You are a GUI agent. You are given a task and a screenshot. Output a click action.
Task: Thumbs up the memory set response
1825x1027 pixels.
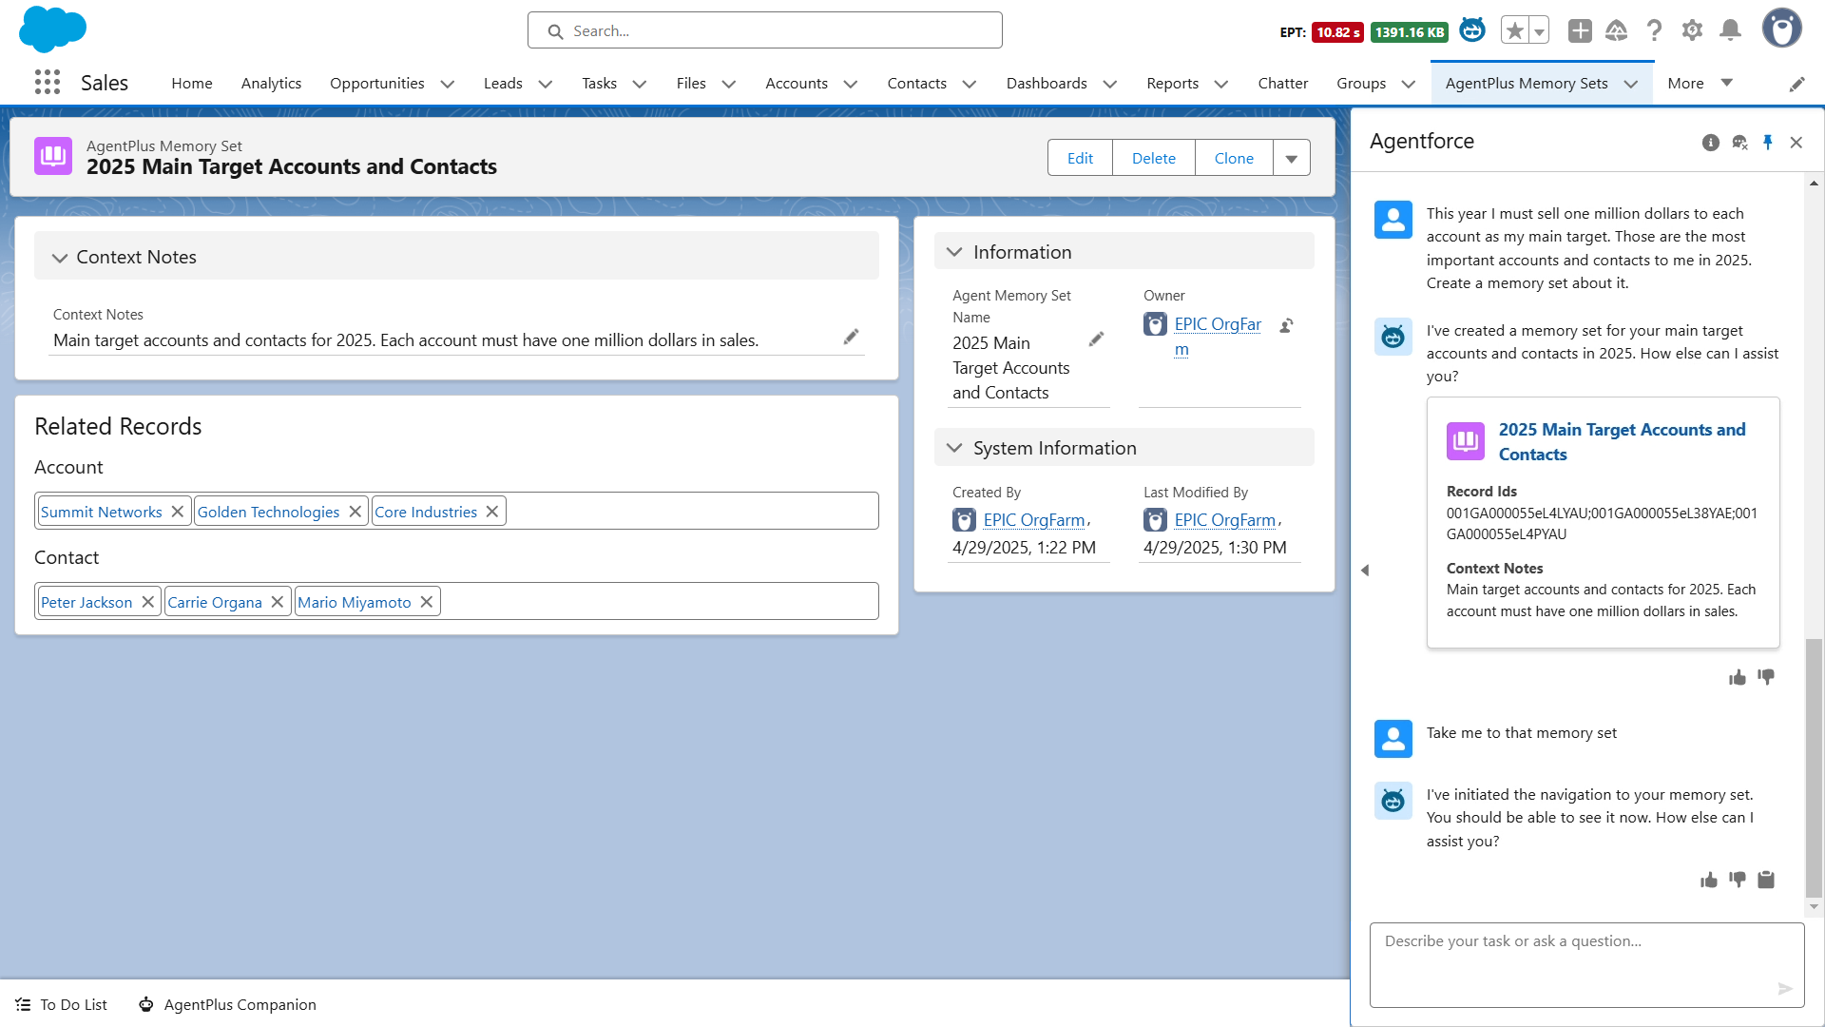point(1738,677)
